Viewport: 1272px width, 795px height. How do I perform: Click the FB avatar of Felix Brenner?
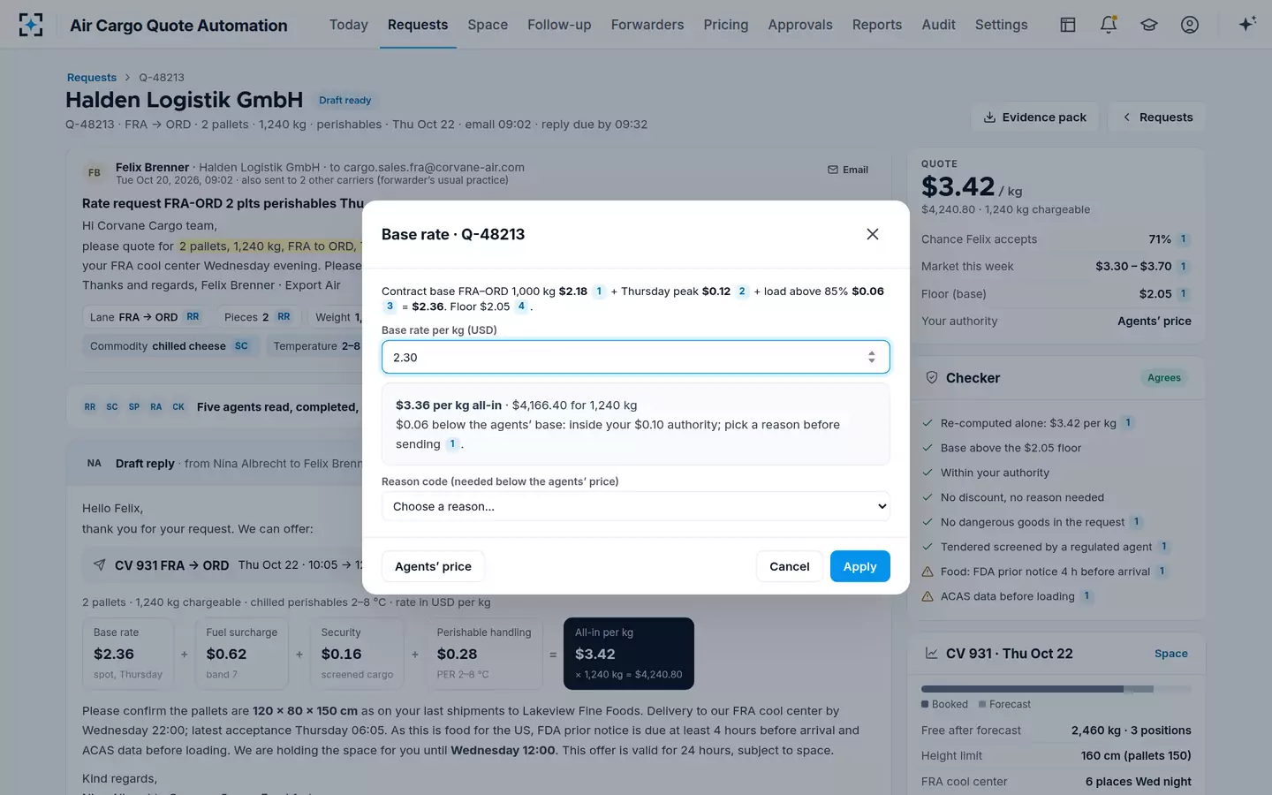pos(95,173)
